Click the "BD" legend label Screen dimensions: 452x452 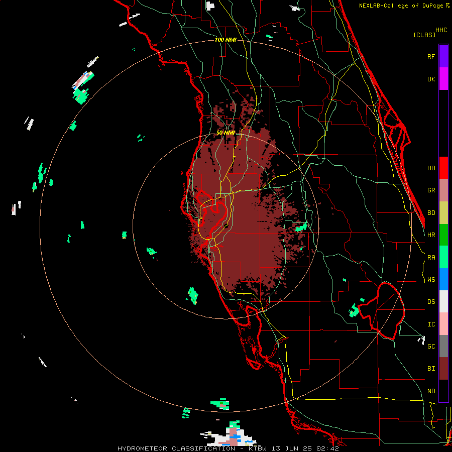[x=431, y=213]
